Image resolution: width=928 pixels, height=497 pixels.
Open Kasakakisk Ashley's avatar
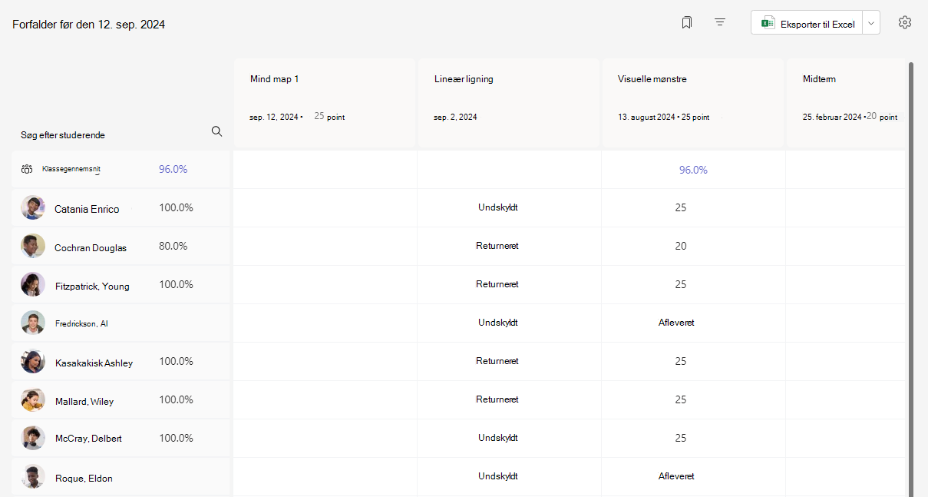pyautogui.click(x=33, y=361)
